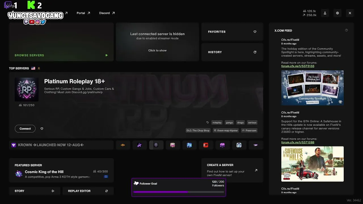This screenshot has width=363, height=204.
Task: Open the settings gear icon
Action: tap(337, 13)
